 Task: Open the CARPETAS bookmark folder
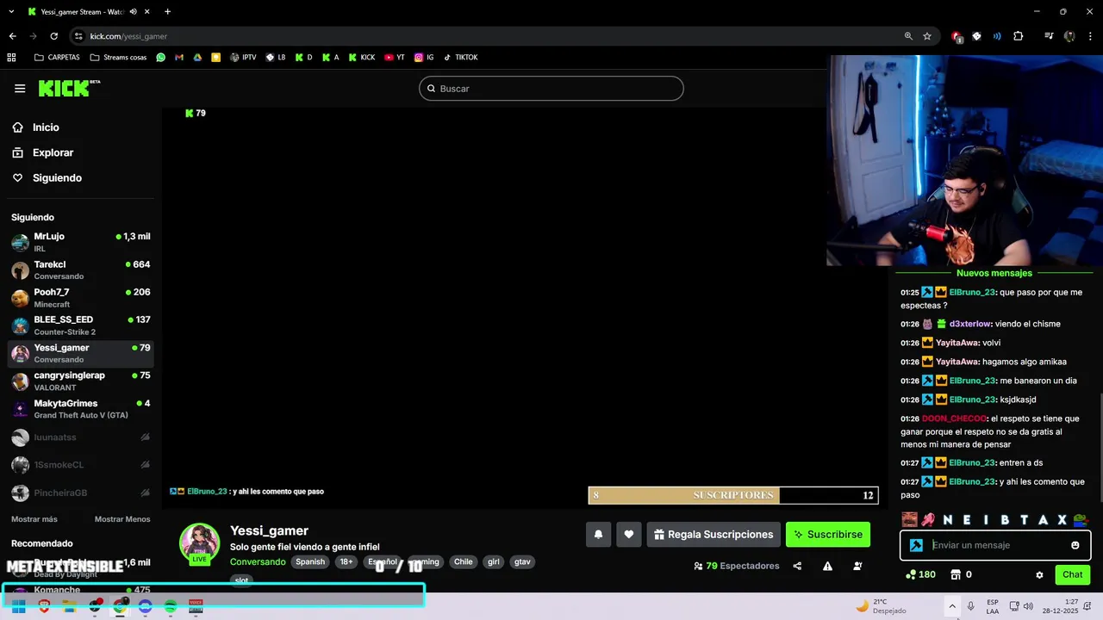[x=57, y=58]
